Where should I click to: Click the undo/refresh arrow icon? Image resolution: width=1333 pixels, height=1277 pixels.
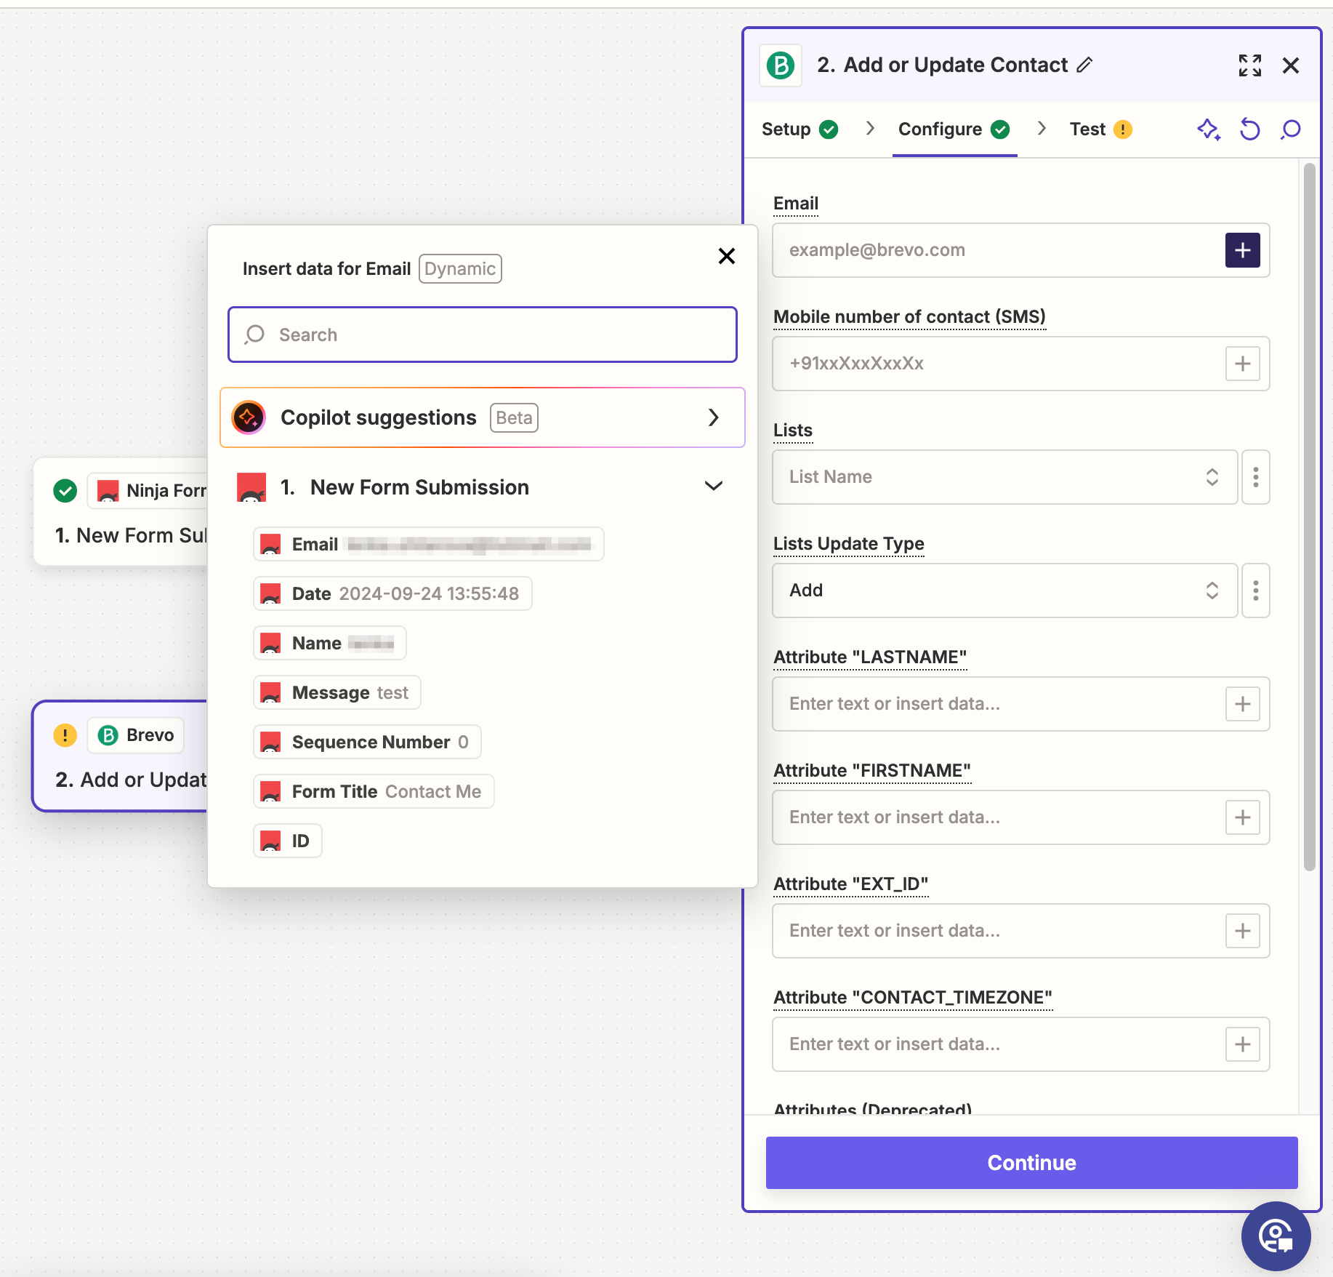(1249, 129)
